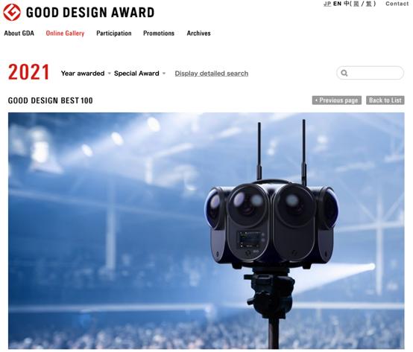413x352 pixels.
Task: Switch the language to simplified Chinese
Action: (x=356, y=4)
